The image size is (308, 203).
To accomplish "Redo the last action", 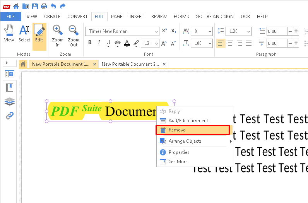I will point(63,7).
